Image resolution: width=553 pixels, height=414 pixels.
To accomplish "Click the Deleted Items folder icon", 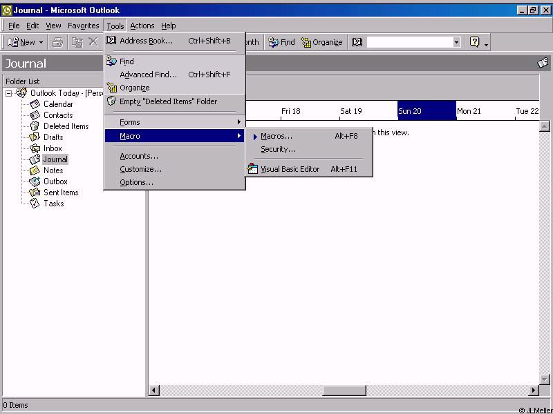I will point(35,126).
